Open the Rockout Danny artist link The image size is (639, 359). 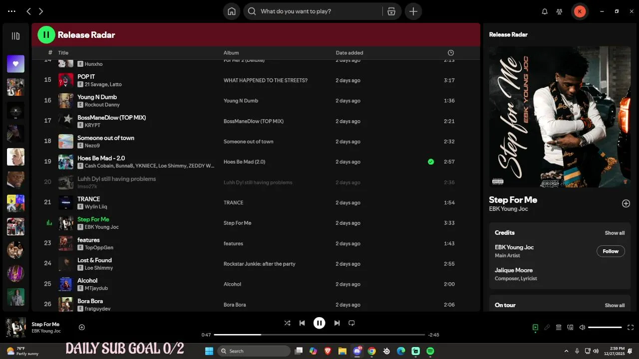click(x=102, y=105)
